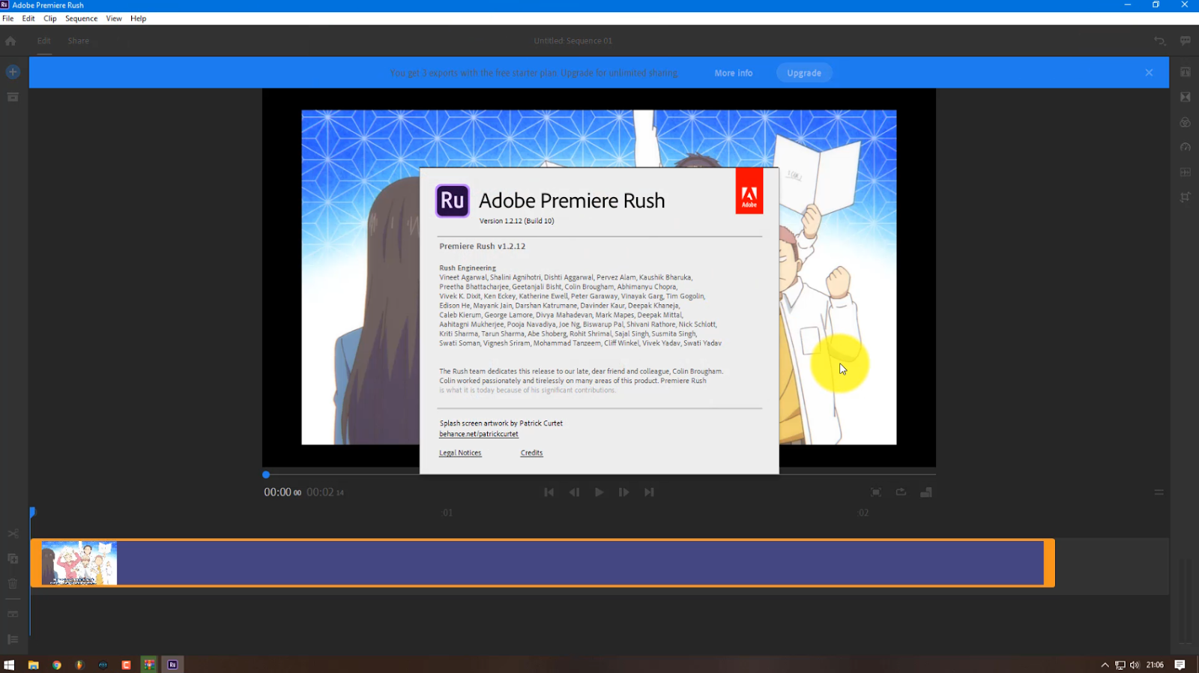Open the Credits link

pos(531,453)
